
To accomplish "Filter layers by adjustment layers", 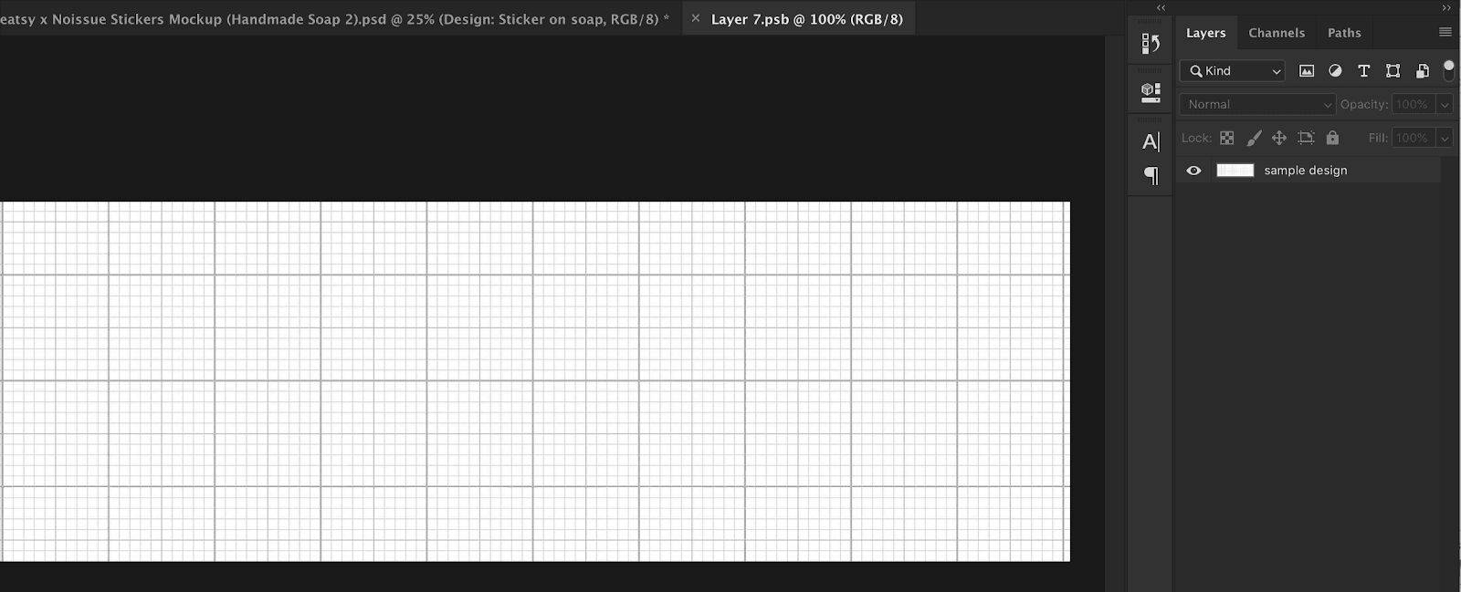I will click(x=1335, y=70).
